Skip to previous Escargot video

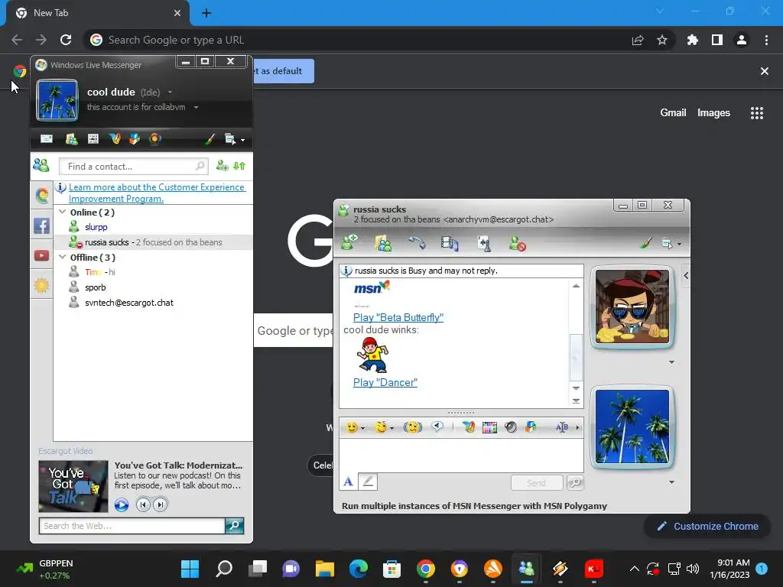tap(143, 504)
